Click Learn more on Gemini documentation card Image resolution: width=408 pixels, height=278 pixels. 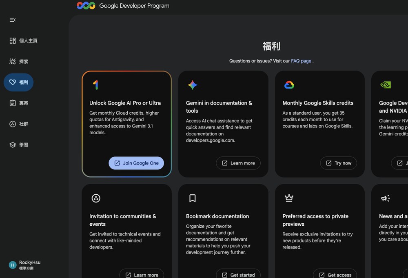[238, 163]
